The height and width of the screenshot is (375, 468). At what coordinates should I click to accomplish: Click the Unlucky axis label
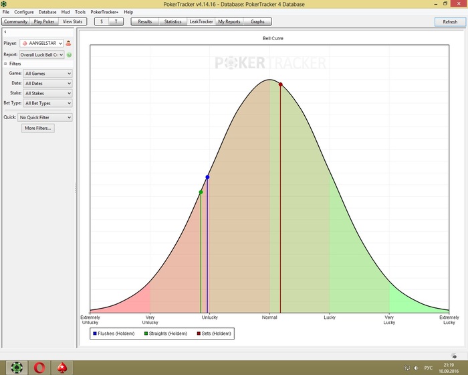pos(209,317)
